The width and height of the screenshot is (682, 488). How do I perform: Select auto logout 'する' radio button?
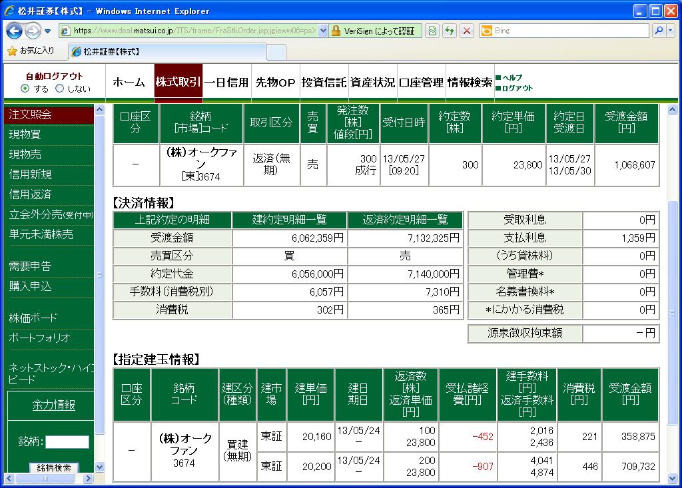(x=25, y=89)
